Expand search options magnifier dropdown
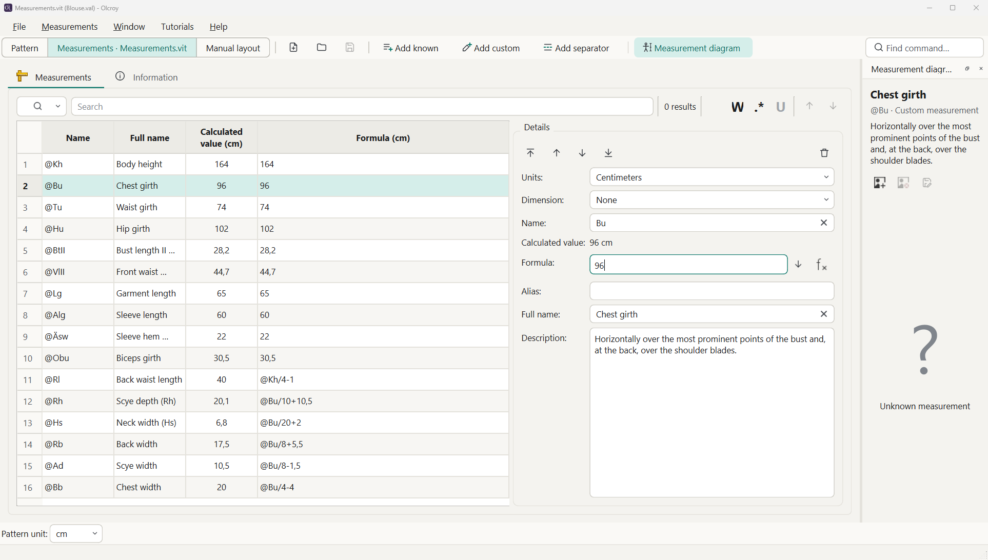 coord(42,107)
